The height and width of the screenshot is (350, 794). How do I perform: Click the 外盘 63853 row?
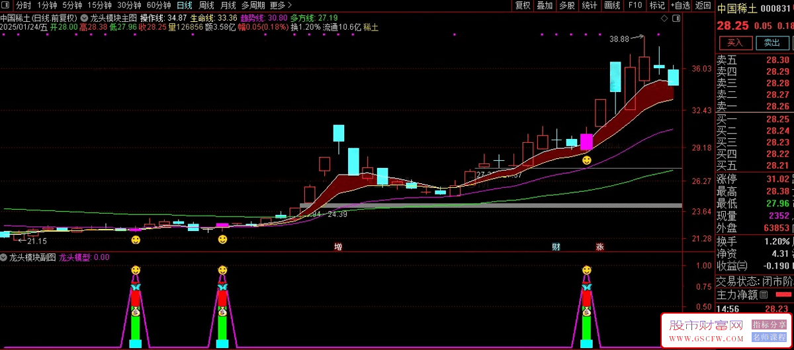754,228
